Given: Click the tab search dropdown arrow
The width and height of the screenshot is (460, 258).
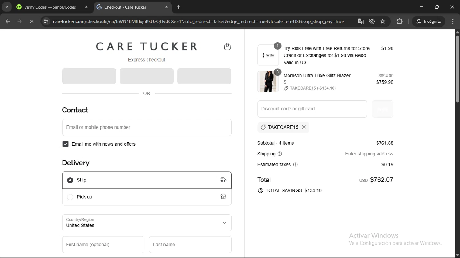Looking at the screenshot, I should point(7,7).
